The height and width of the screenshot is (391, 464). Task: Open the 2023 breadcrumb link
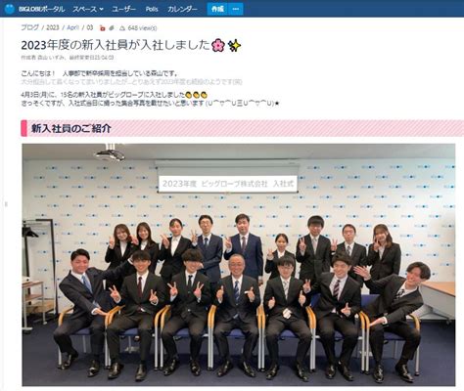(53, 27)
